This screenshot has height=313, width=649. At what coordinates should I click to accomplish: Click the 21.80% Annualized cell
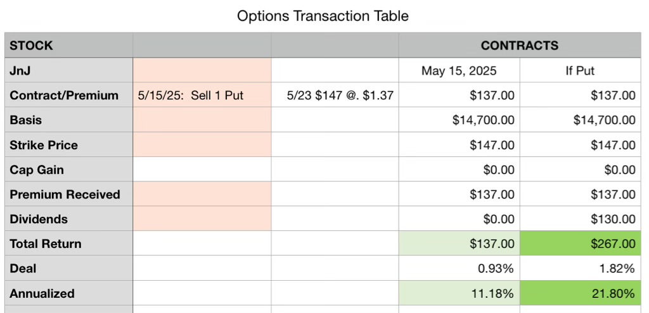click(x=581, y=293)
